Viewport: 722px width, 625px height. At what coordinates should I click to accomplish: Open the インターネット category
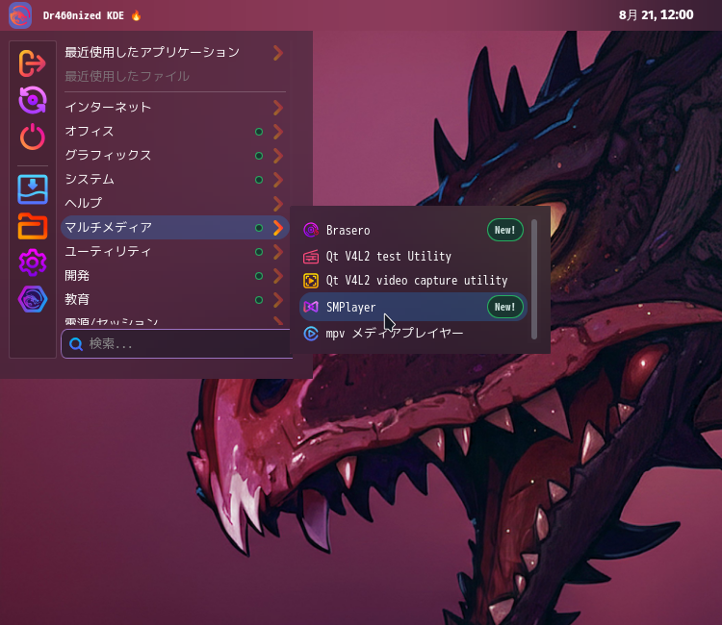[x=175, y=107]
